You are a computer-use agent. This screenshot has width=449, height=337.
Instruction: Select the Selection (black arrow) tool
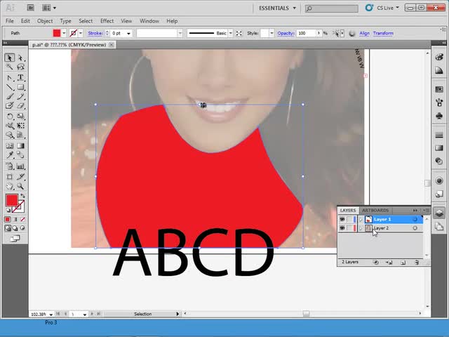9,58
